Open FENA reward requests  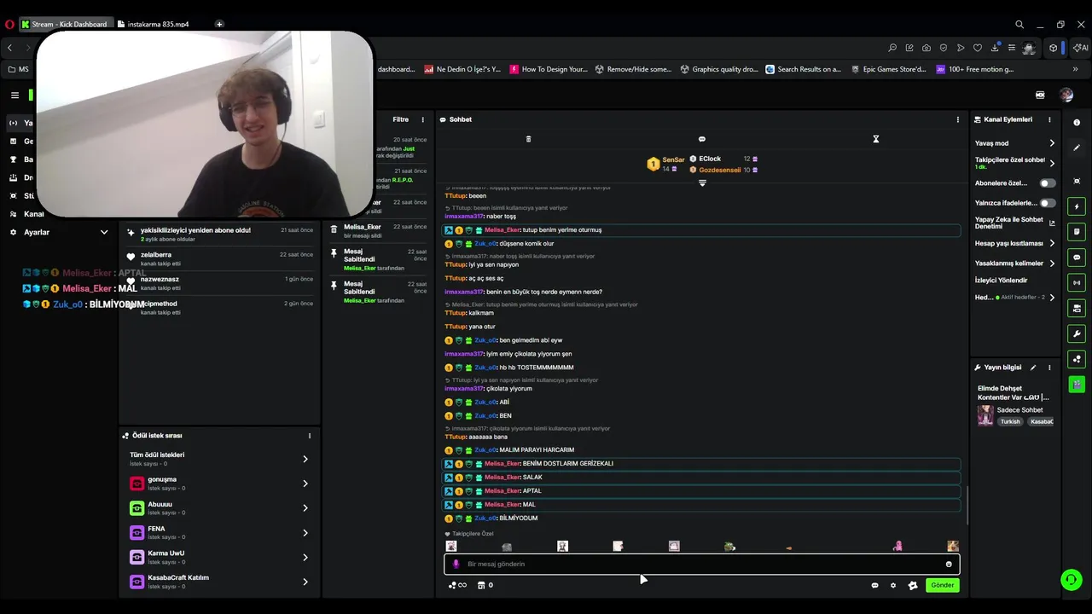[219, 532]
